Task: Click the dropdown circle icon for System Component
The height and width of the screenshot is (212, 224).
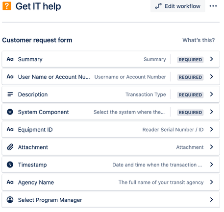Action: 10,112
